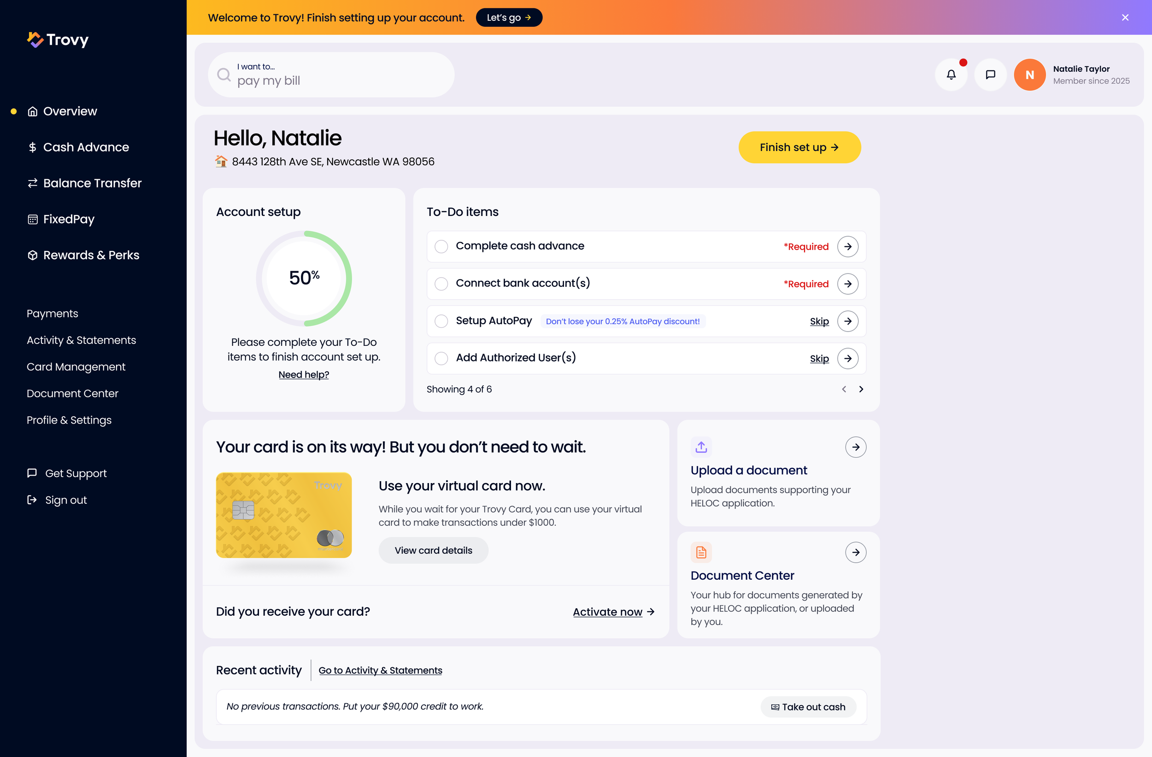The image size is (1152, 757).
Task: Mark Add Authorized User(s) as done
Action: (x=441, y=358)
